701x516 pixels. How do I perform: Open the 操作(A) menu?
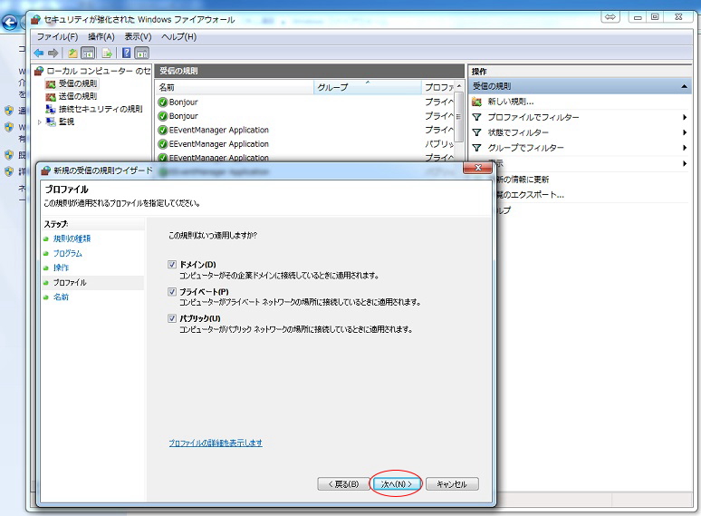(101, 36)
